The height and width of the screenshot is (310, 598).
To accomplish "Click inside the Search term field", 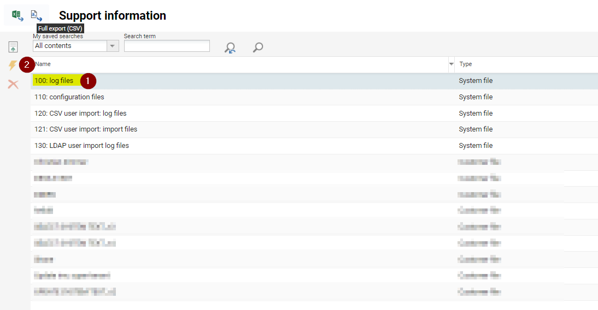I will click(x=167, y=46).
